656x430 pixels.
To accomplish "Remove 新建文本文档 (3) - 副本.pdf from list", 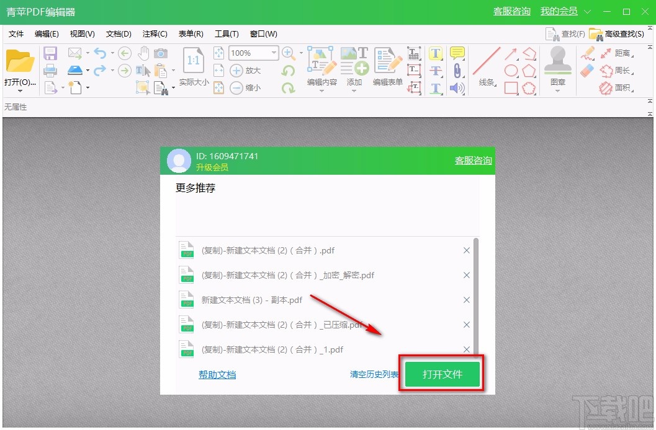I will [x=467, y=300].
